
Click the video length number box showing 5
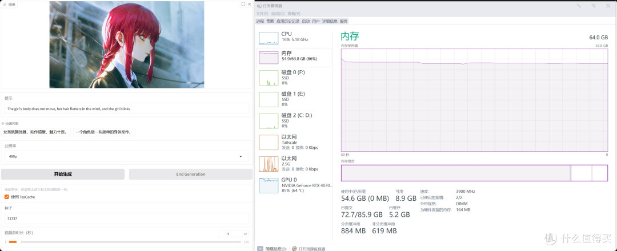tap(230, 234)
